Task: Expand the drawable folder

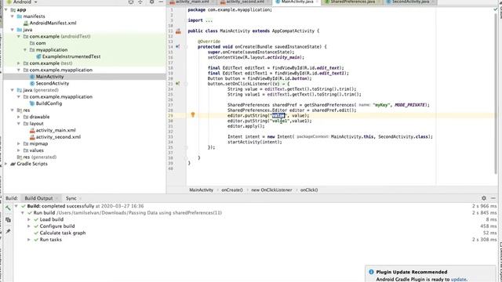Action: [19, 117]
